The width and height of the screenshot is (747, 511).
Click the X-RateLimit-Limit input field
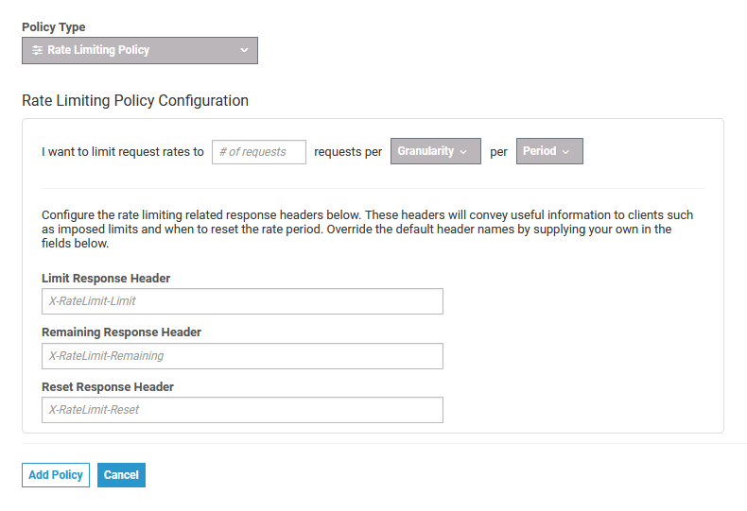242,301
